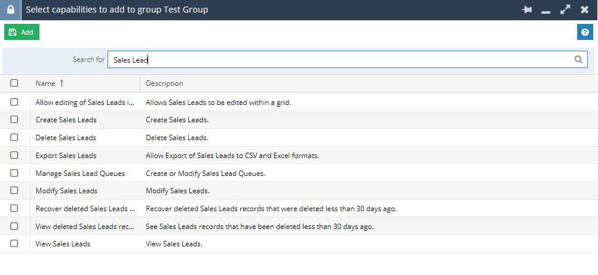The width and height of the screenshot is (598, 275).
Task: Tick the Export Sales Leads checkbox
Action: pos(14,155)
